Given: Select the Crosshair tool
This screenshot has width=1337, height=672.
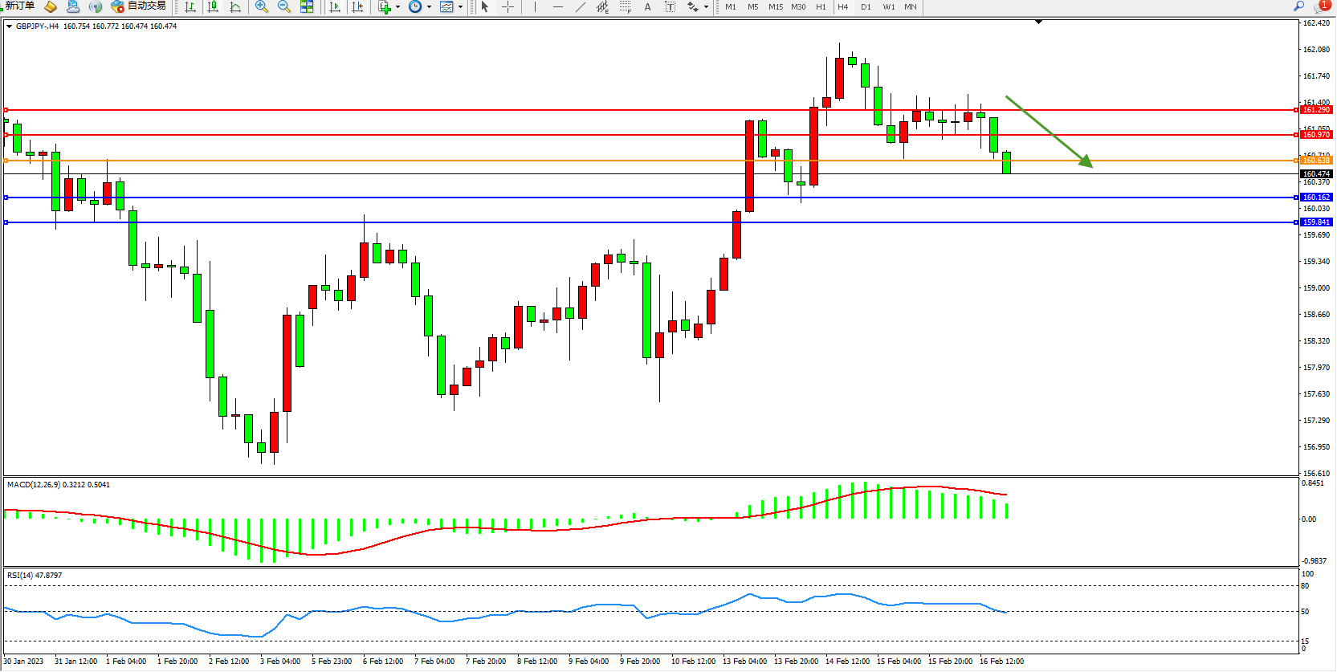Looking at the screenshot, I should tap(507, 7).
